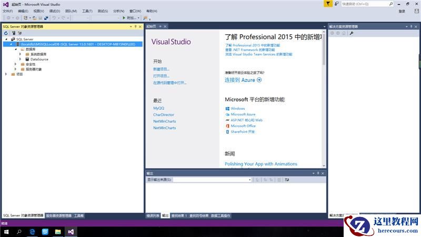
Task: Switch to the 查找结果 1 tab
Action: [x=179, y=215]
